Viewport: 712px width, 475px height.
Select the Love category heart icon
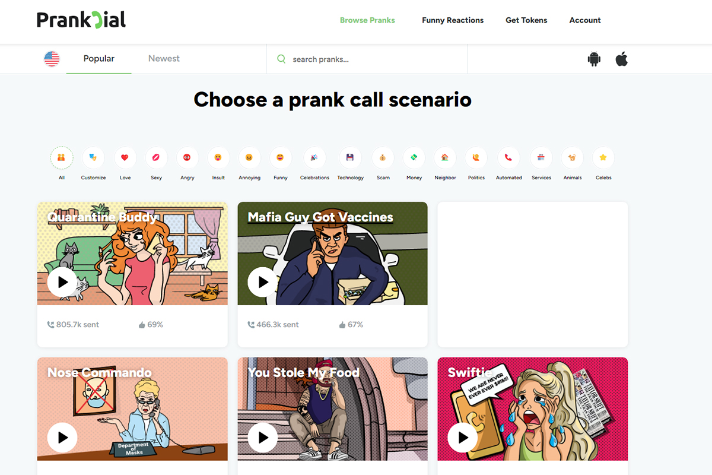(x=125, y=158)
